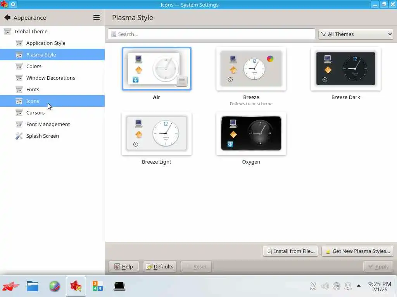Select the Breeze Light theme thumbnail

pos(157,133)
